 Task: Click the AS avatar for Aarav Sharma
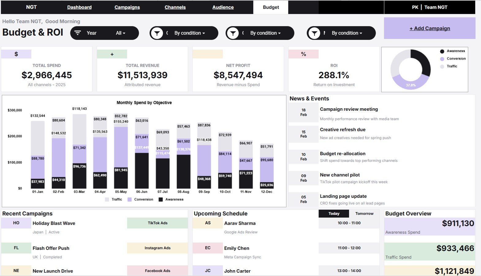[208, 223]
